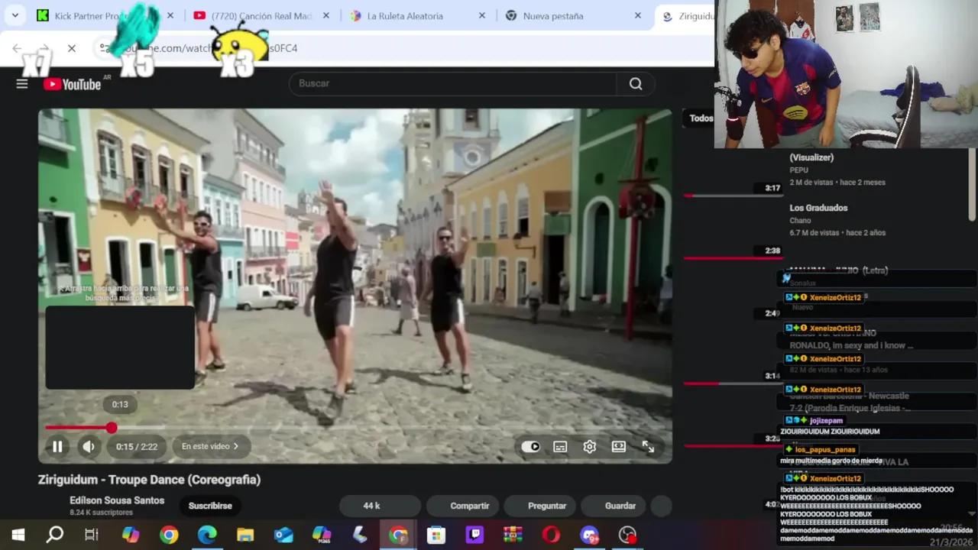The height and width of the screenshot is (550, 978).
Task: Open the 3:17 duration video thumbnail
Action: click(733, 174)
